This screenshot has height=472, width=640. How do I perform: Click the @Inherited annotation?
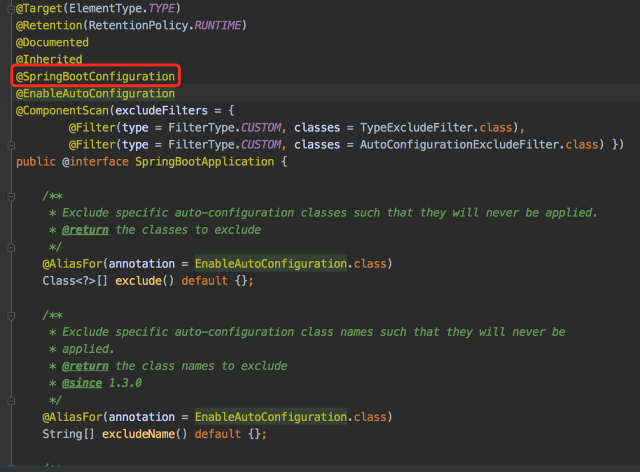[x=49, y=59]
